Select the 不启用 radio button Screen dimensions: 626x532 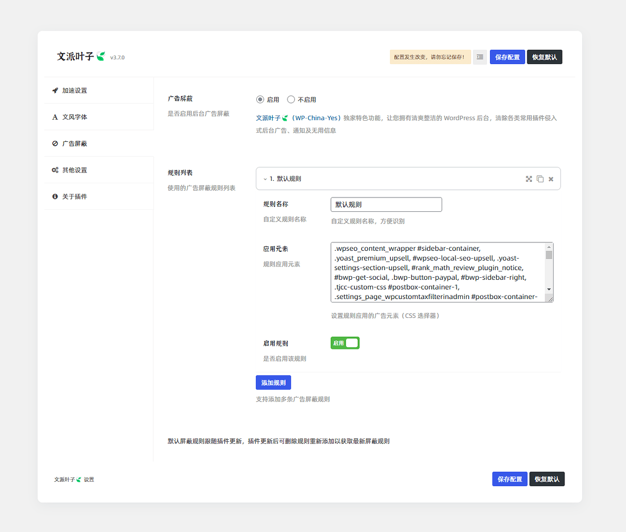point(291,100)
